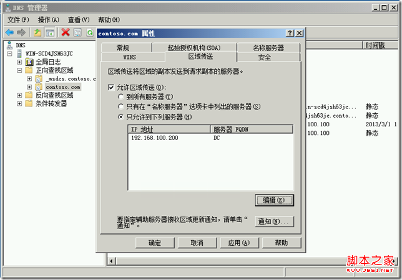Image resolution: width=402 pixels, height=280 pixels.
Task: Click the Back arrow toolbar icon
Action: 9,32
